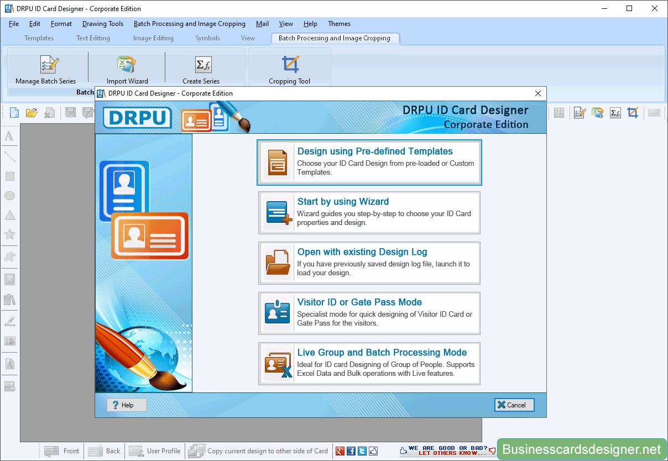668x461 pixels.
Task: Select the Signature tool in sidebar
Action: tap(9, 321)
